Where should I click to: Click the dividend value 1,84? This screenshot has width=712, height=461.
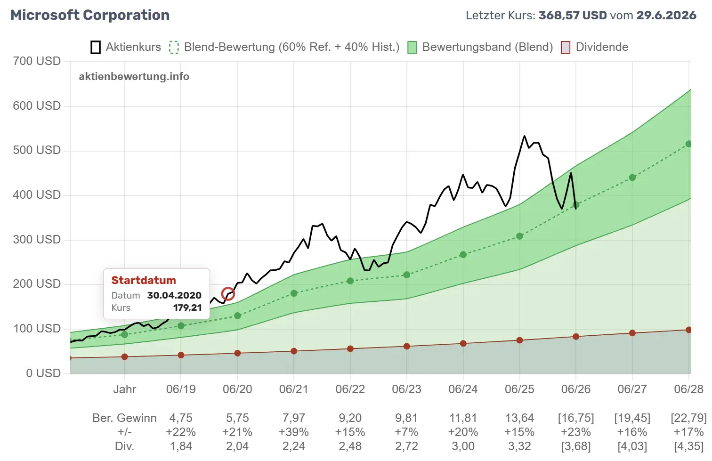click(181, 446)
